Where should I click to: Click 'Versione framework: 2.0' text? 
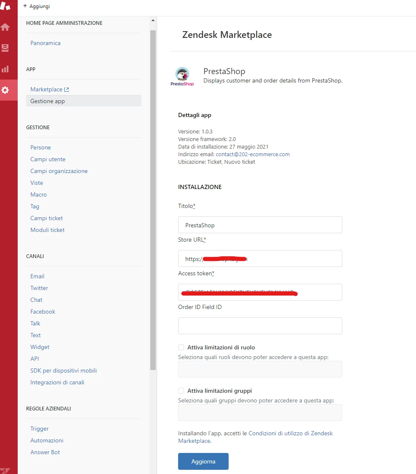(207, 139)
